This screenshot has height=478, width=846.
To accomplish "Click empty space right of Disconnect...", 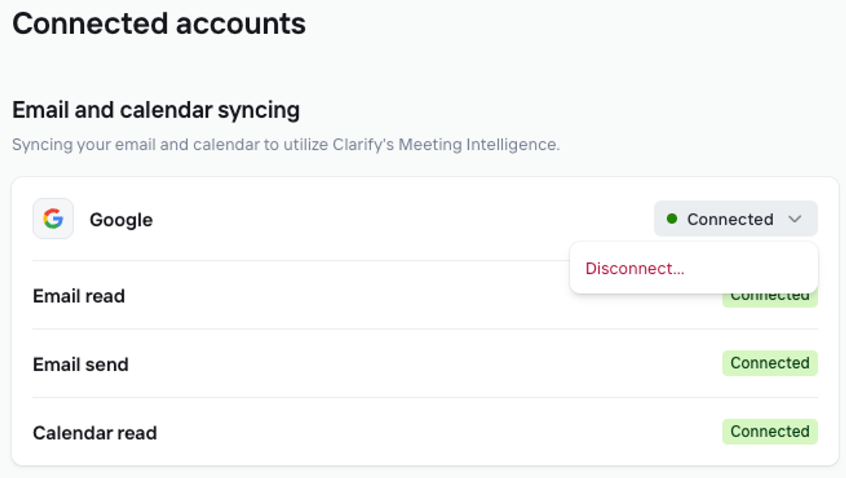I will point(753,269).
